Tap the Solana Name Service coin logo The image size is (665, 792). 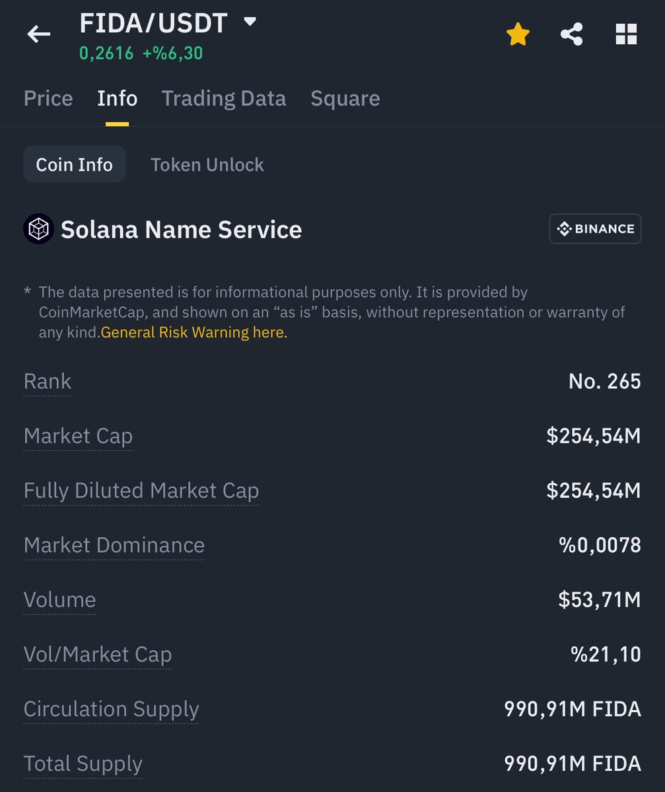tap(38, 230)
